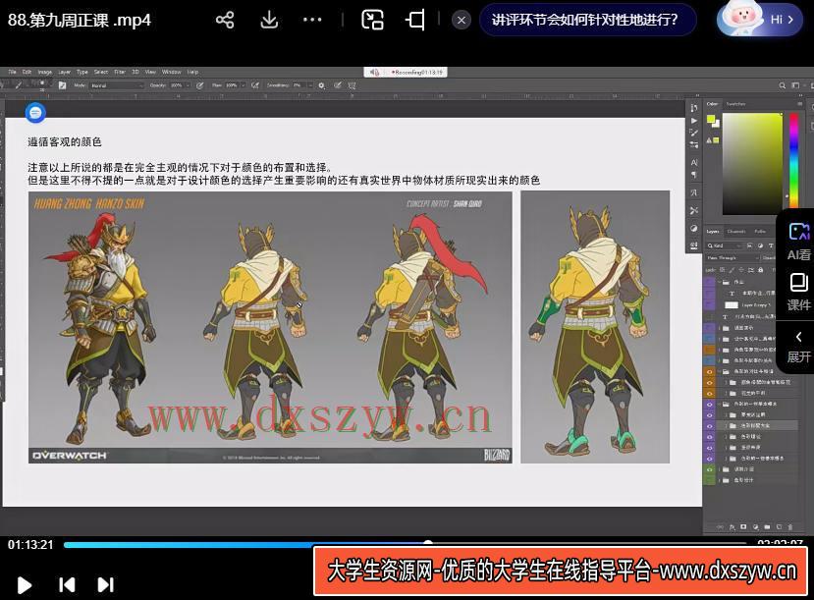Screen dimensions: 814x600
Task: Open the Flow value dropdown arrow
Action: pos(243,85)
